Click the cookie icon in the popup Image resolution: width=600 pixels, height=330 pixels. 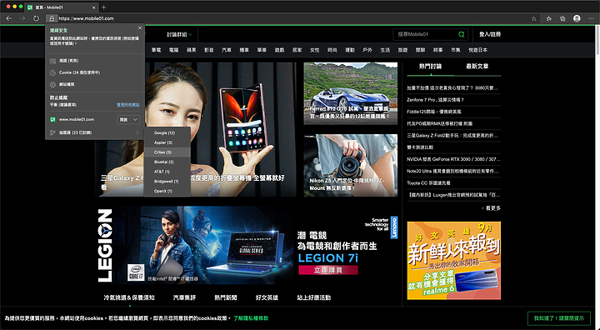click(52, 72)
